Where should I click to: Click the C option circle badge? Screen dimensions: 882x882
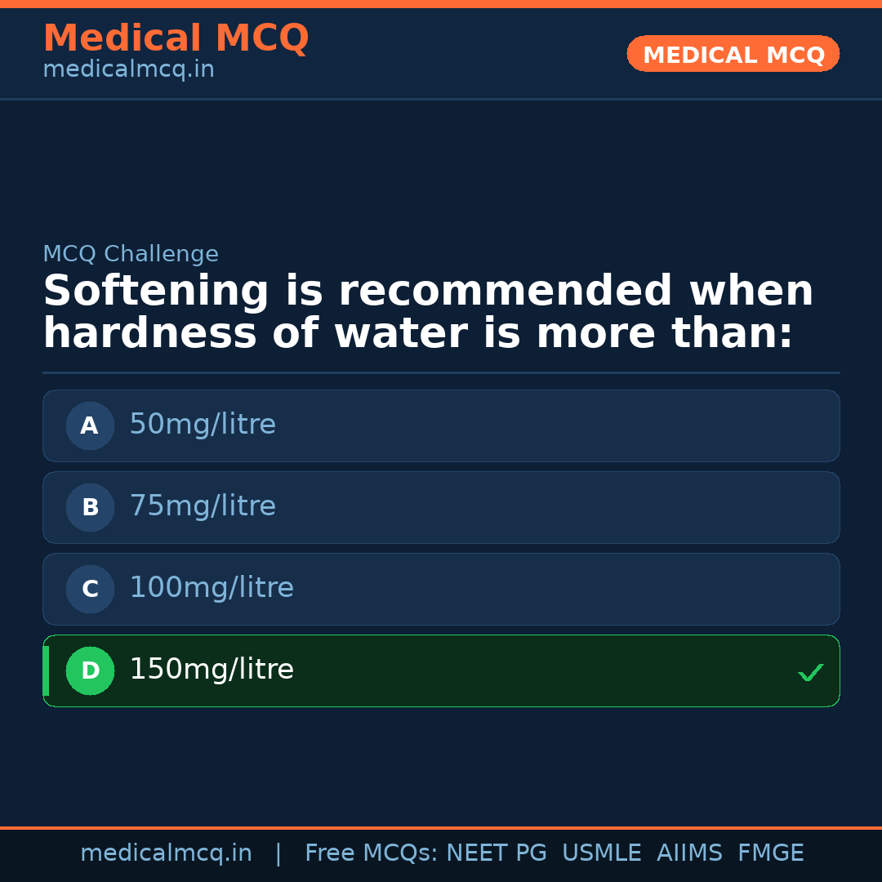(x=90, y=589)
